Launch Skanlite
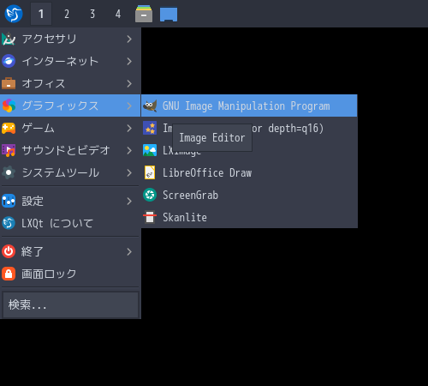428x386 pixels. point(249,217)
